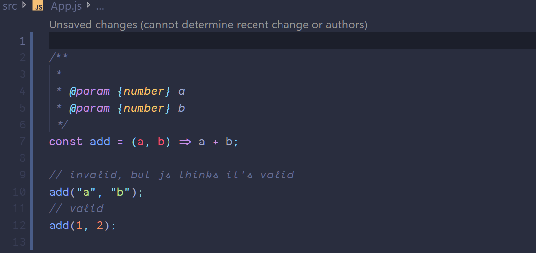Click the {number} type for parameter b
This screenshot has width=536, height=253.
coord(144,108)
